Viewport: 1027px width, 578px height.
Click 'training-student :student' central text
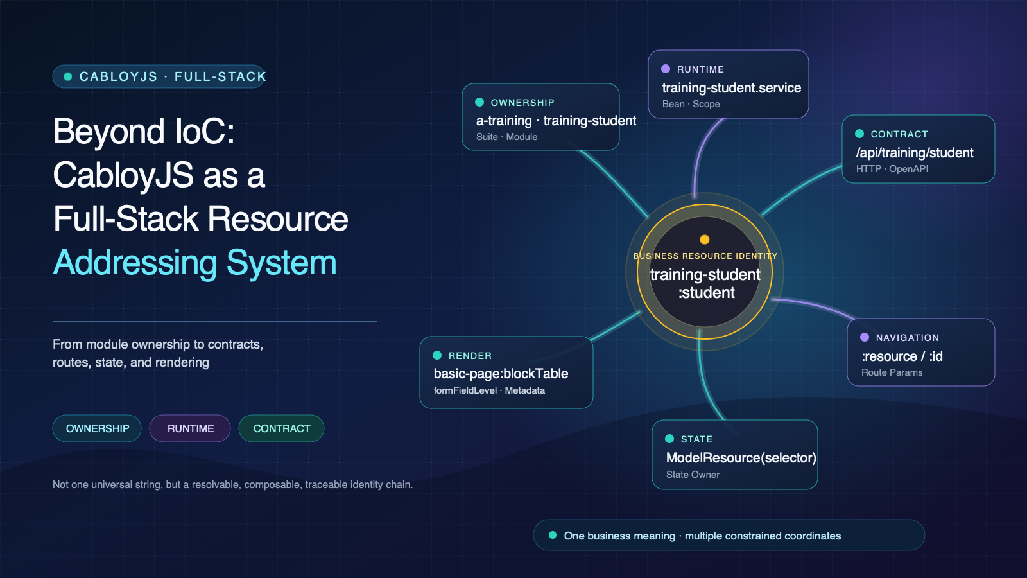point(705,283)
